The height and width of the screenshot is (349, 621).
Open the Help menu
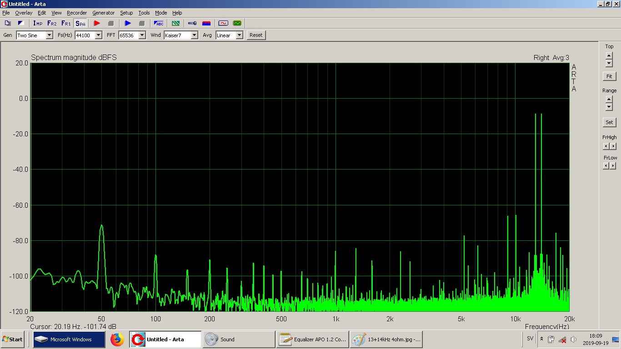pos(177,13)
